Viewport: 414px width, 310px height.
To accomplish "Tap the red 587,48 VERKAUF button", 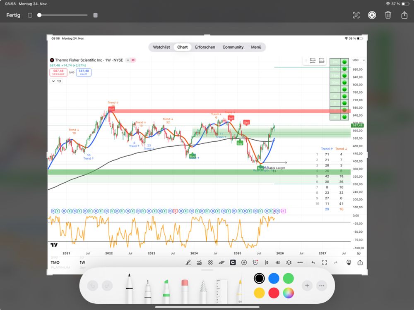I will pos(58,72).
